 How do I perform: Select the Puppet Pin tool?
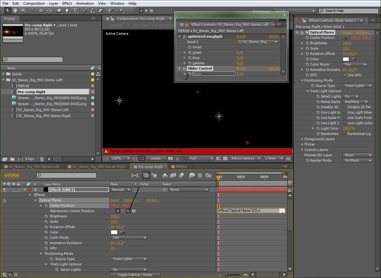click(x=121, y=10)
